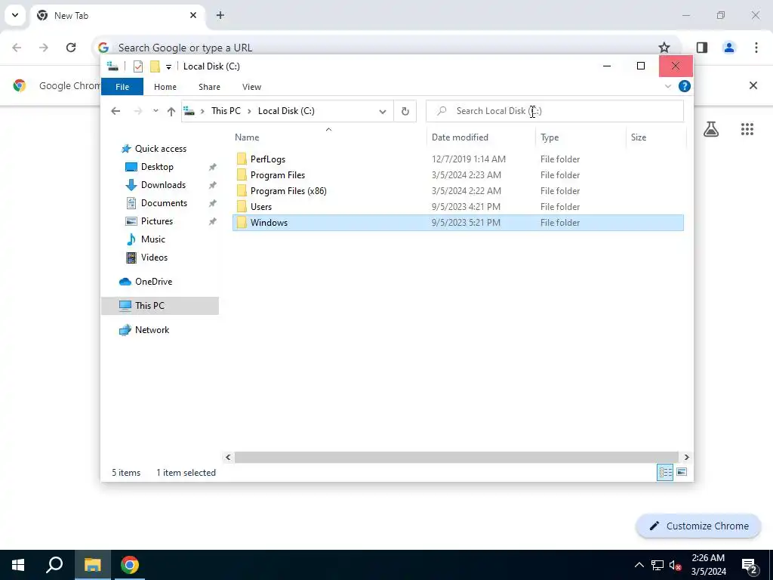Open Google apps grid
Image resolution: width=773 pixels, height=580 pixels.
(747, 129)
